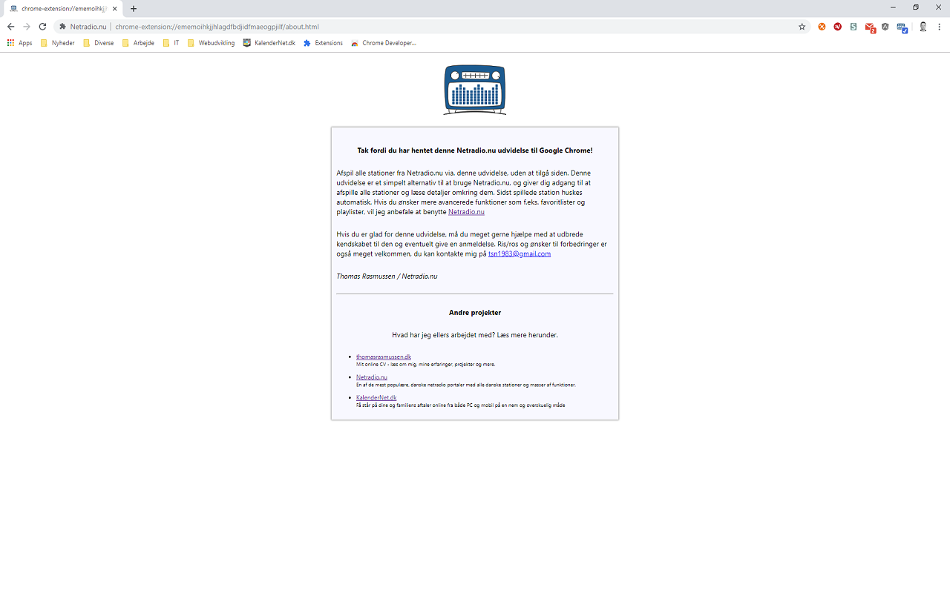The width and height of the screenshot is (950, 593).
Task: Open the grey shield extension icon
Action: click(885, 26)
